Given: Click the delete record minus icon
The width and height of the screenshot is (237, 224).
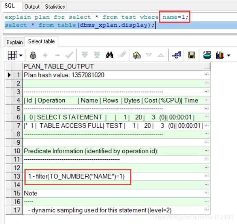Looking at the screenshot, I should (58, 55).
